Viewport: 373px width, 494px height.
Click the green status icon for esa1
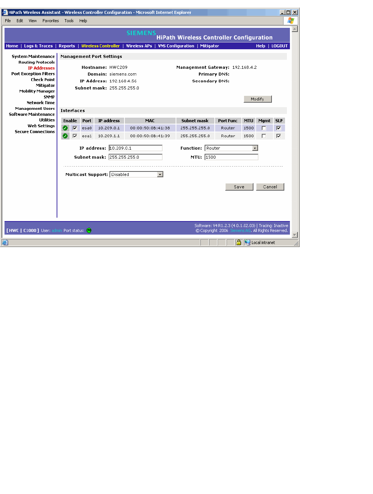coord(65,136)
